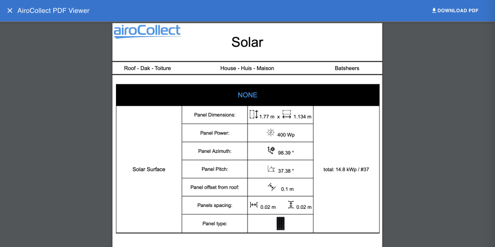Click the 400 Wp power value
The width and height of the screenshot is (495, 247).
(286, 135)
